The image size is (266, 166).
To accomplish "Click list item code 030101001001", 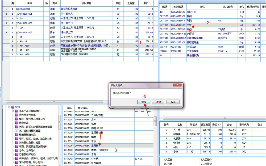I will [23, 9].
